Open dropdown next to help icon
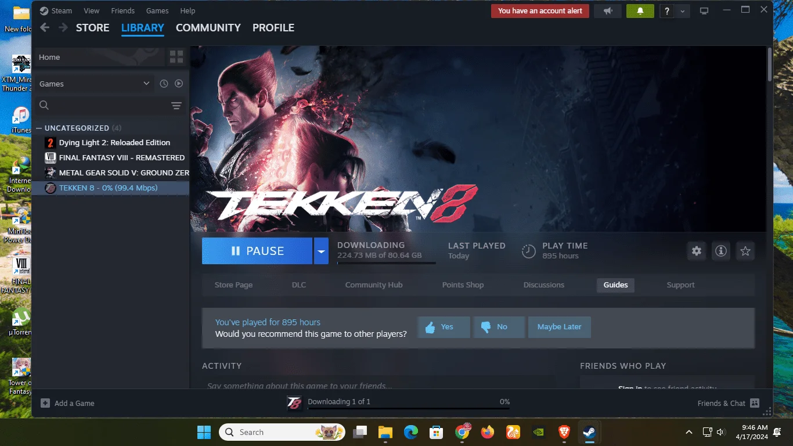The width and height of the screenshot is (793, 446). click(x=682, y=11)
